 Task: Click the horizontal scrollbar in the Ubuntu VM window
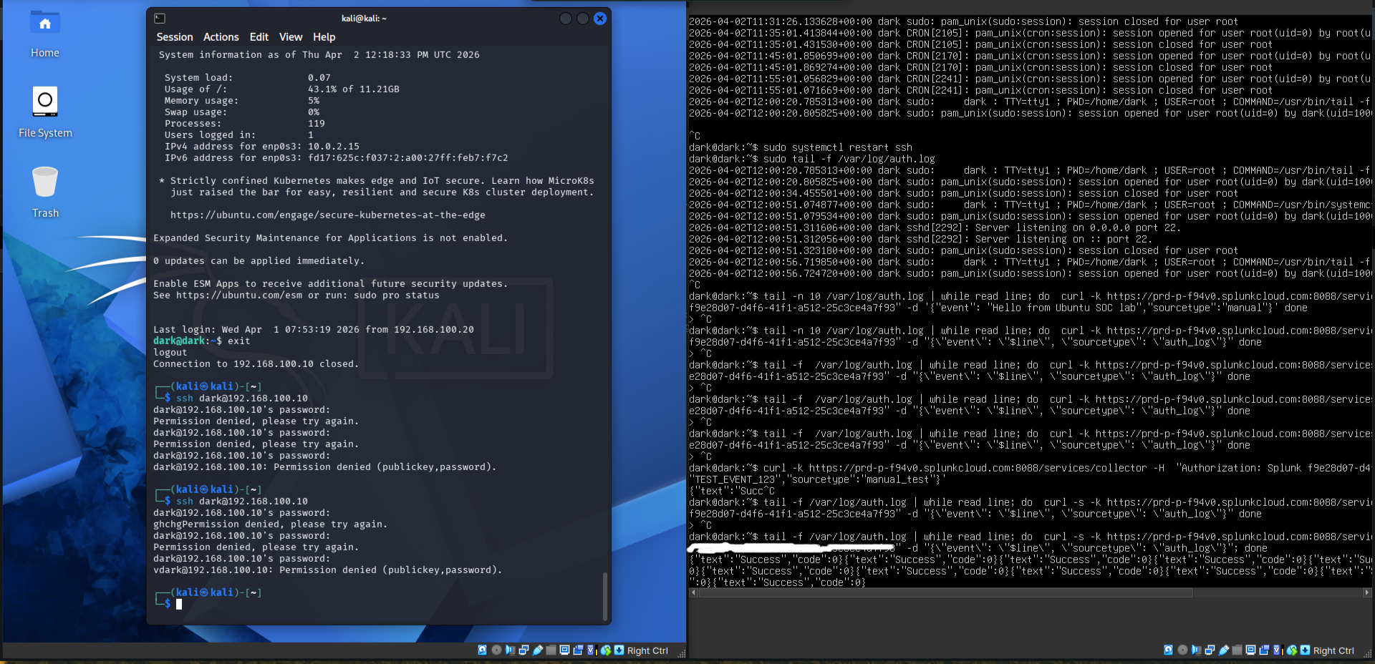[x=945, y=592]
